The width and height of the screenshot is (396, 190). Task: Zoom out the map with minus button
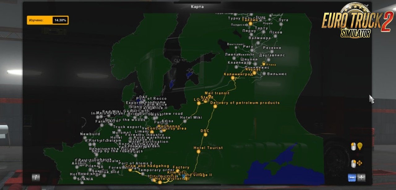pyautogui.click(x=352, y=178)
